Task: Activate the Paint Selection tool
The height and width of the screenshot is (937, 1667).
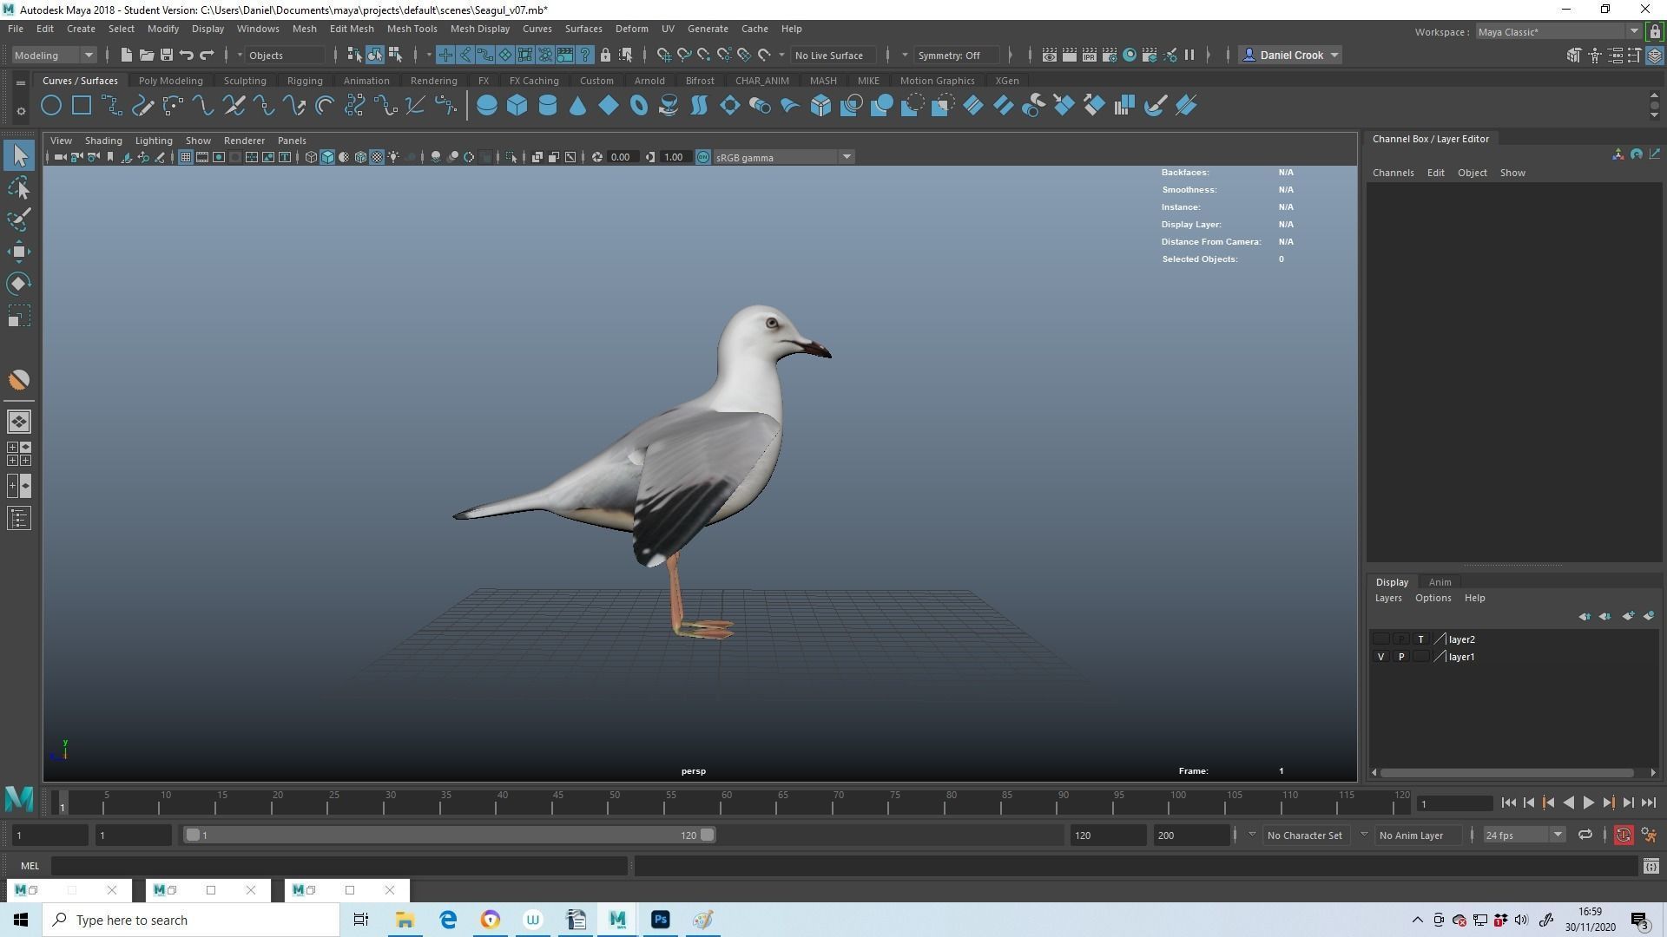Action: (19, 220)
